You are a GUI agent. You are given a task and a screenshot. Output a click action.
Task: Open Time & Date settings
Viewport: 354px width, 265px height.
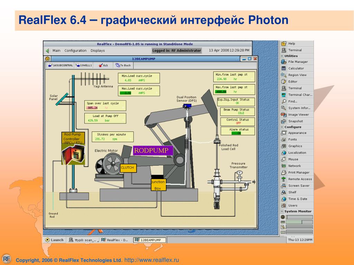[297, 199]
